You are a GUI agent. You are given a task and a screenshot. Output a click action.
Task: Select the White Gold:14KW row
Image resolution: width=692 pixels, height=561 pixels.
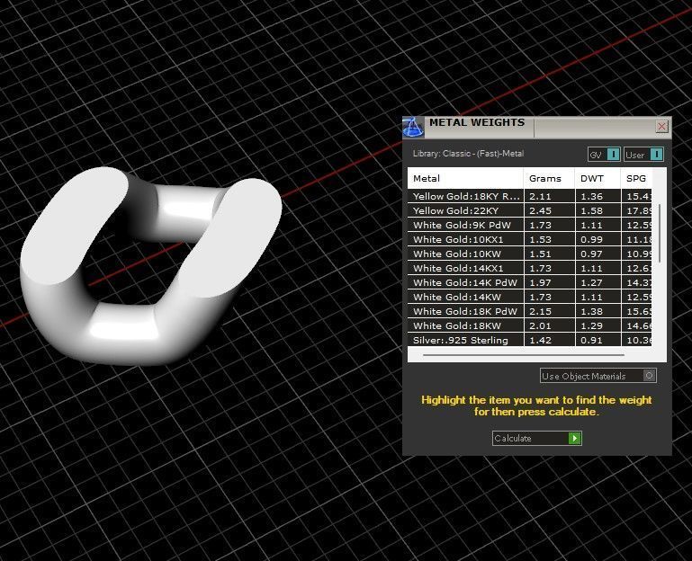[530, 297]
